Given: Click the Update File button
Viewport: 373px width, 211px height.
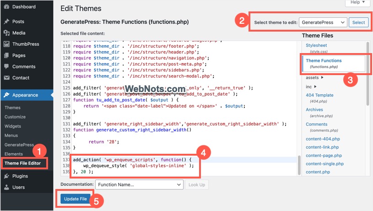Looking at the screenshot, I should pos(76,199).
